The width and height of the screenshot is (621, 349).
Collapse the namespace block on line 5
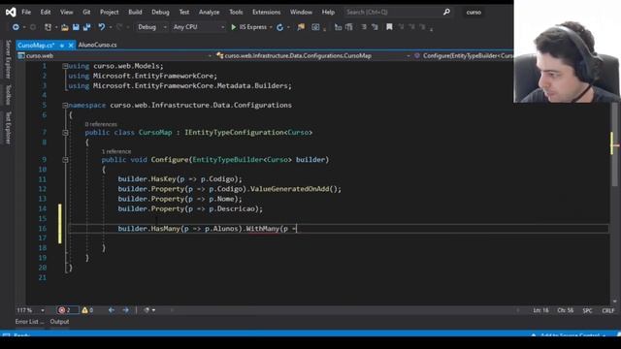point(65,106)
